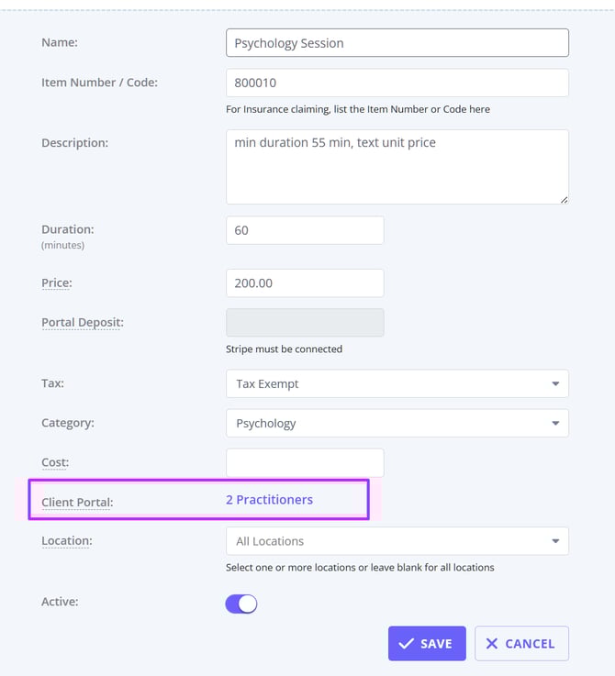Viewport: 615px width, 676px height.
Task: Click the X icon on Cancel
Action: pos(492,644)
